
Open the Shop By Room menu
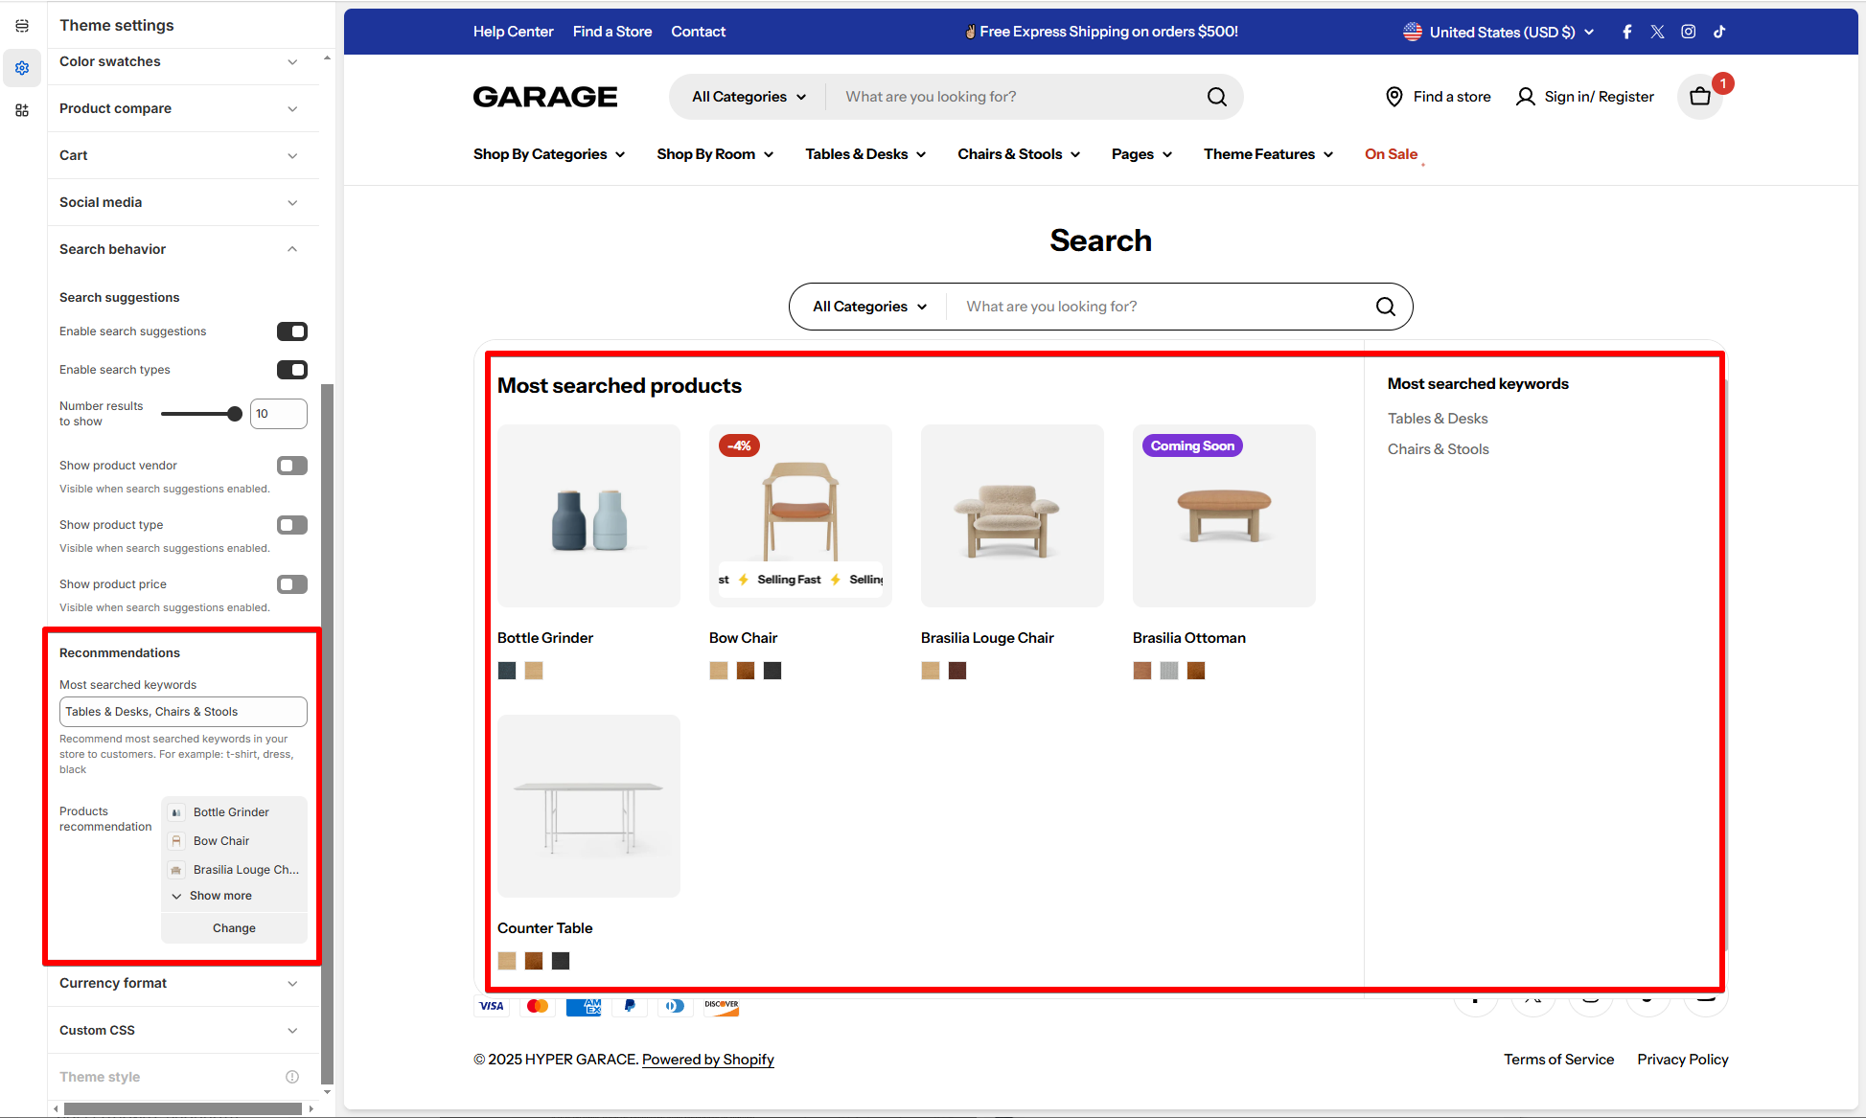[715, 154]
